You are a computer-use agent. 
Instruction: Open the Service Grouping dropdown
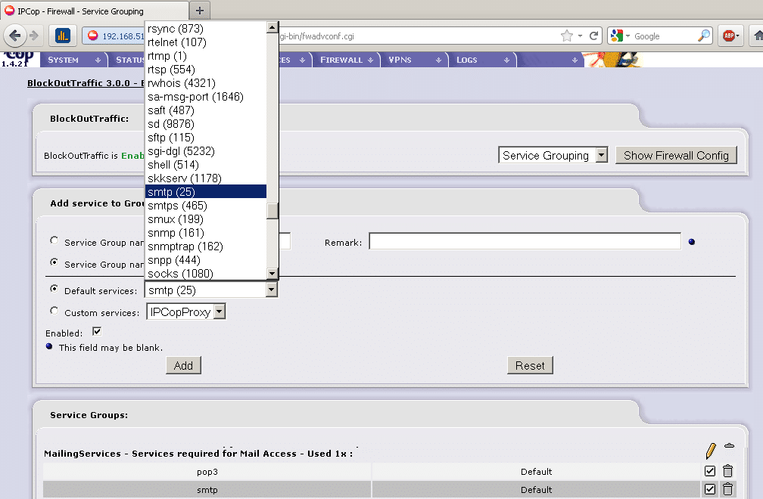point(554,155)
